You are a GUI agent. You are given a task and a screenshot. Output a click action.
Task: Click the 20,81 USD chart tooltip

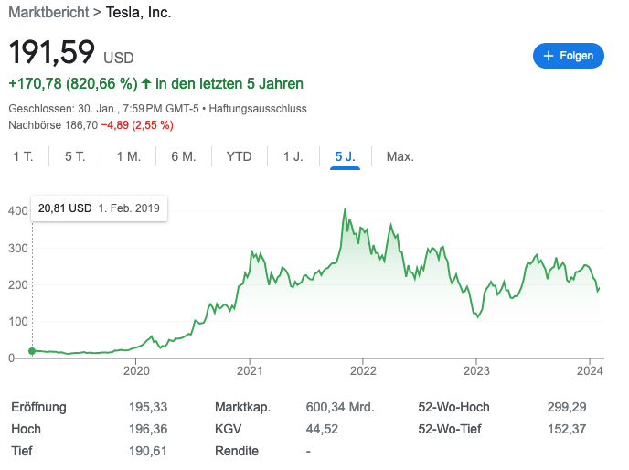[x=99, y=208]
